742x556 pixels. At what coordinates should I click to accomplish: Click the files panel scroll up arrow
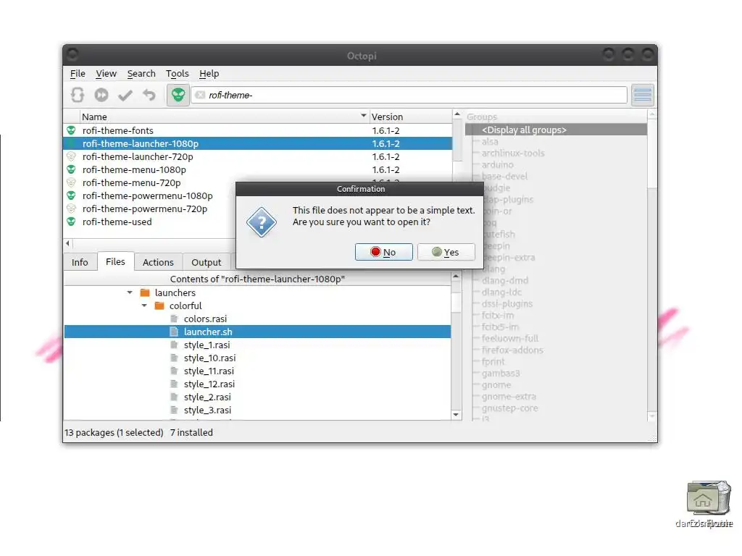coord(457,276)
